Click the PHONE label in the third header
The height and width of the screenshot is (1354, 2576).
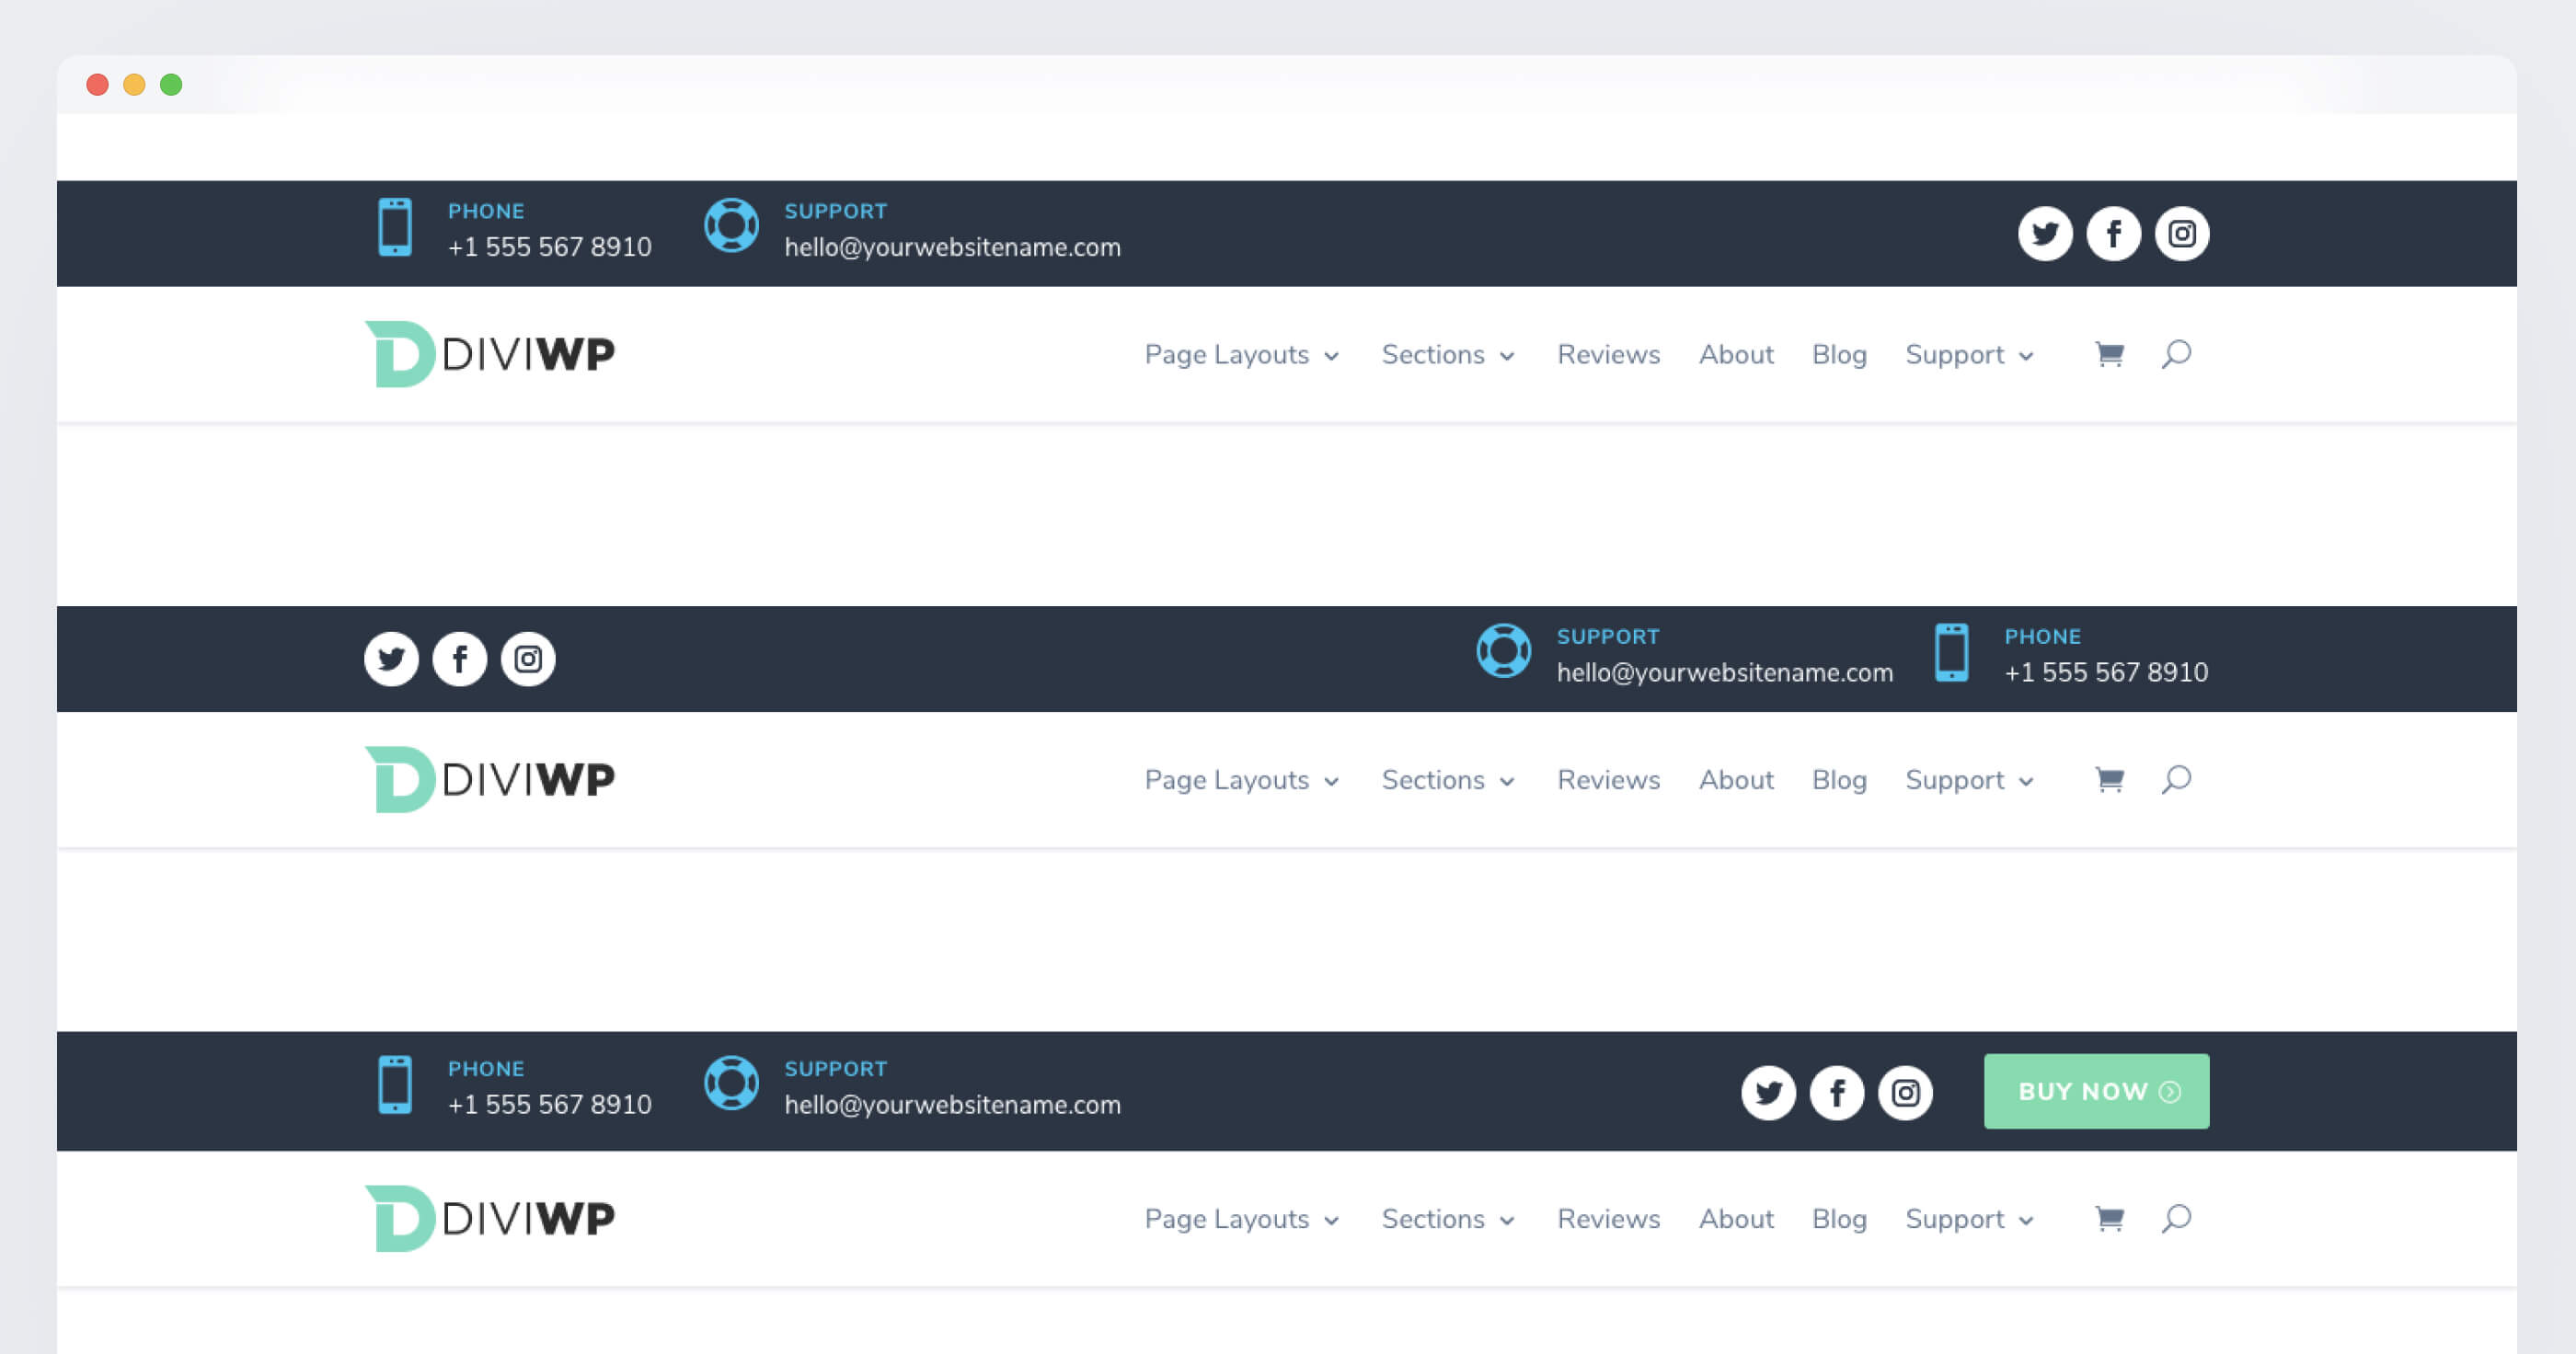tap(486, 1068)
